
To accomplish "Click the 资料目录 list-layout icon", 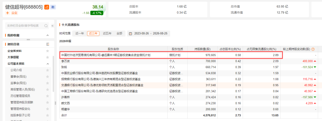I will coord(48,44).
